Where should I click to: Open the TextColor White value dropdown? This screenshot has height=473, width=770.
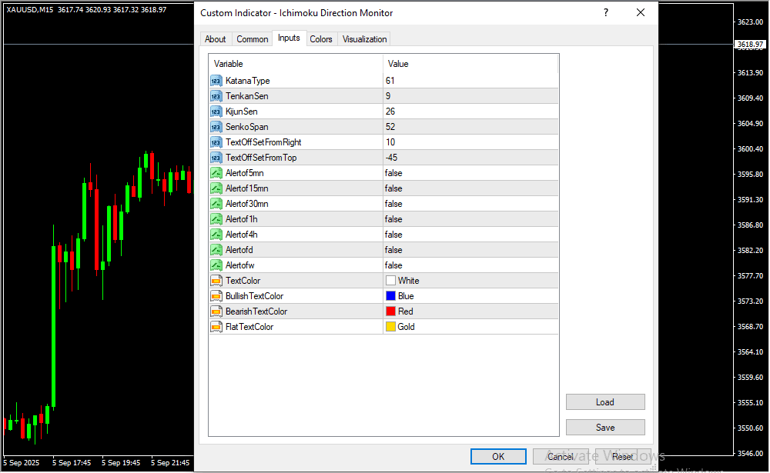coord(470,281)
